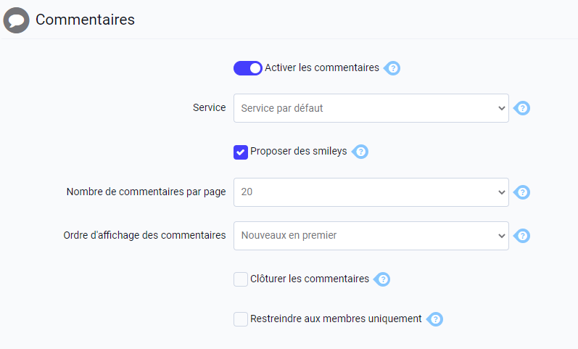Click the Commentaires section heading
Screen dimensions: 578x349
tap(85, 20)
